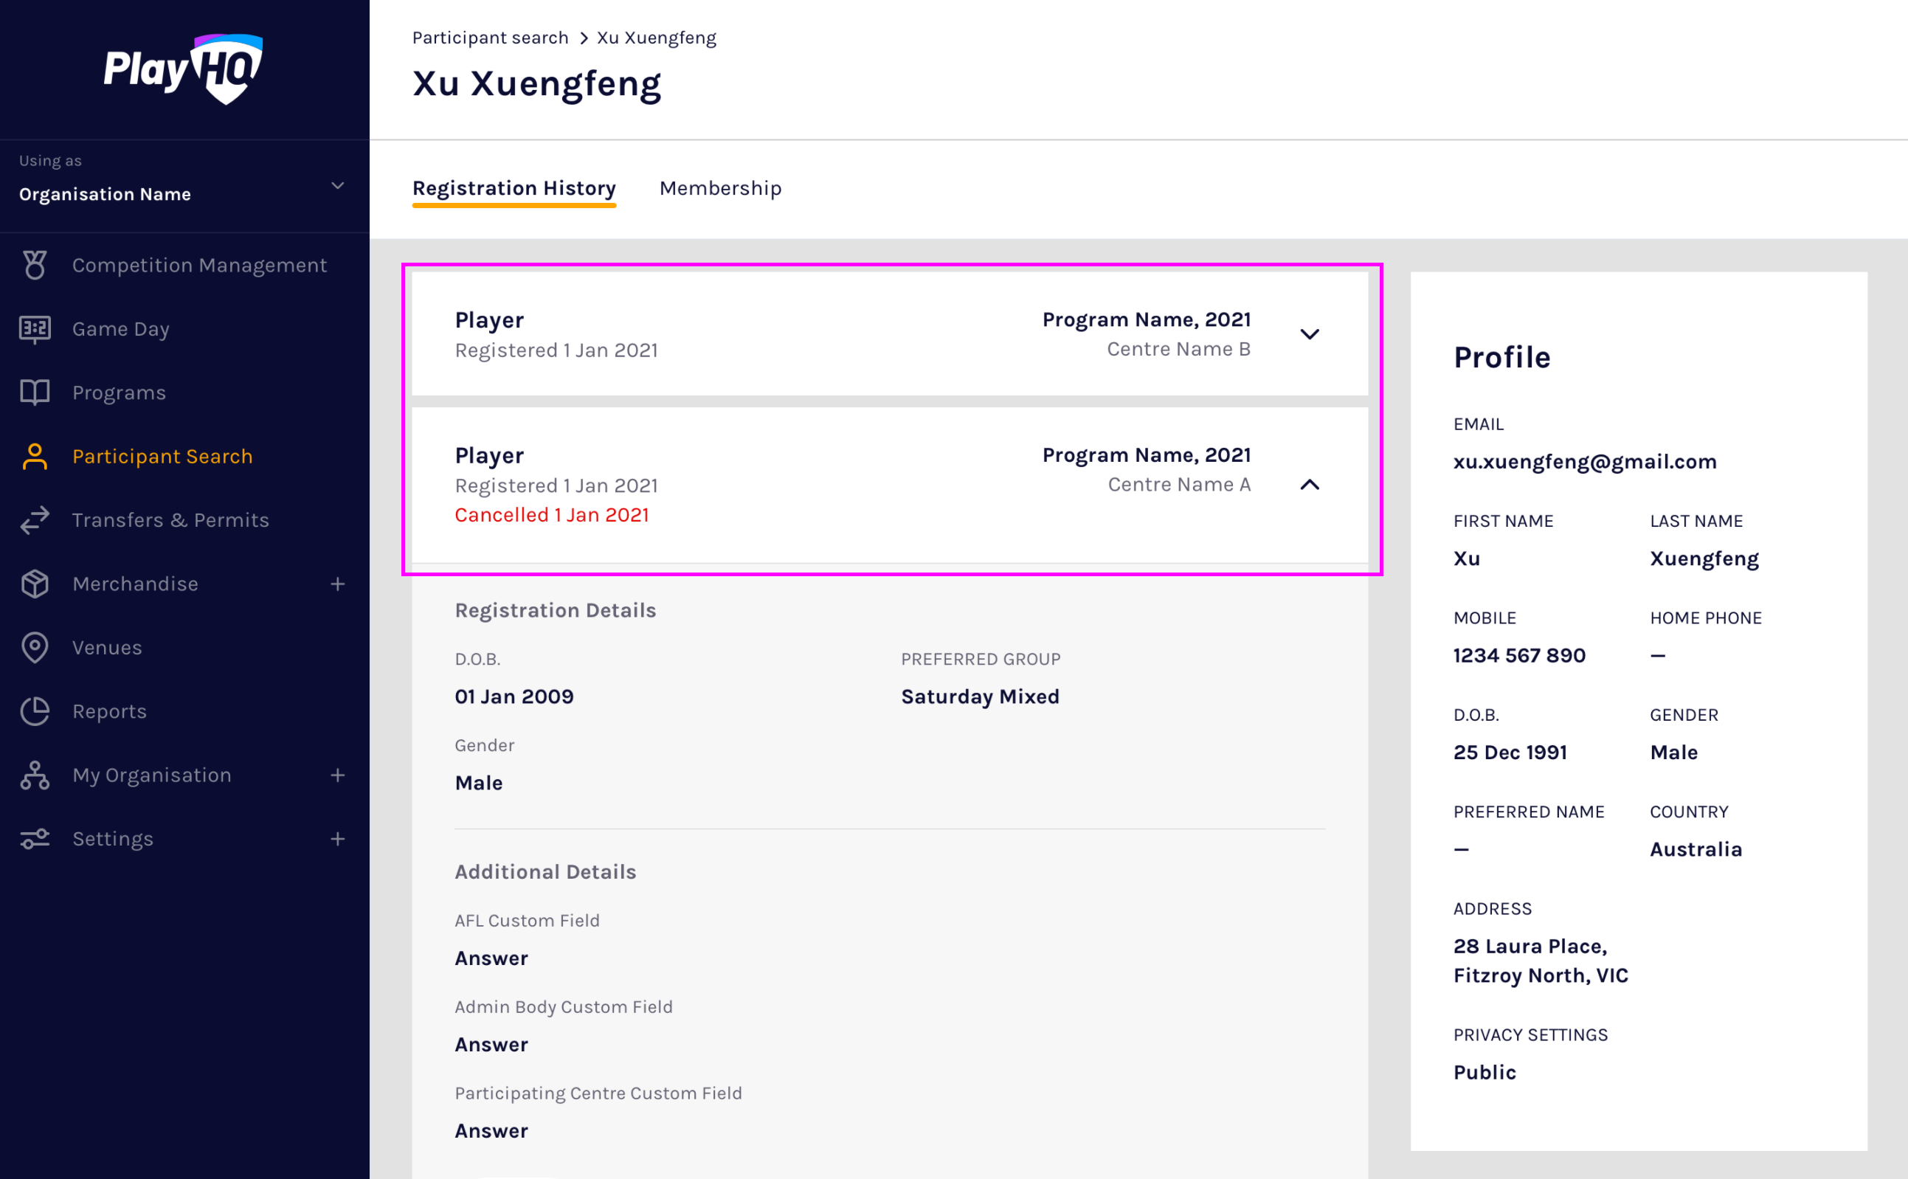Click the Reports pie chart icon
The width and height of the screenshot is (1908, 1179).
tap(35, 711)
